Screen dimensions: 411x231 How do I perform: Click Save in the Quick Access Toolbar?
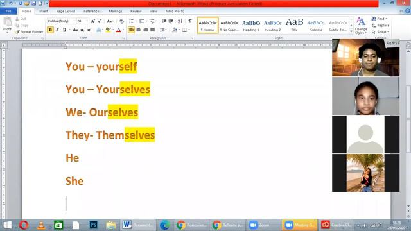tap(34, 3)
